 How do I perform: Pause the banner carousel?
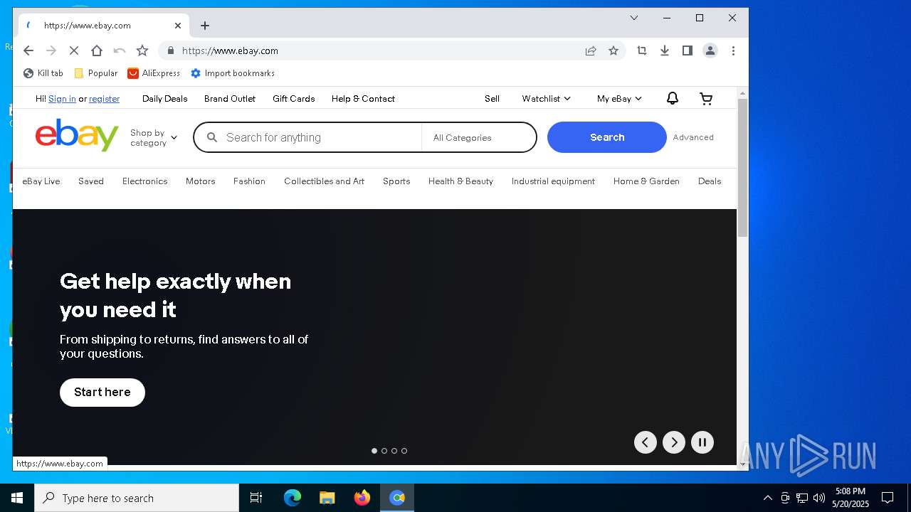pyautogui.click(x=702, y=442)
